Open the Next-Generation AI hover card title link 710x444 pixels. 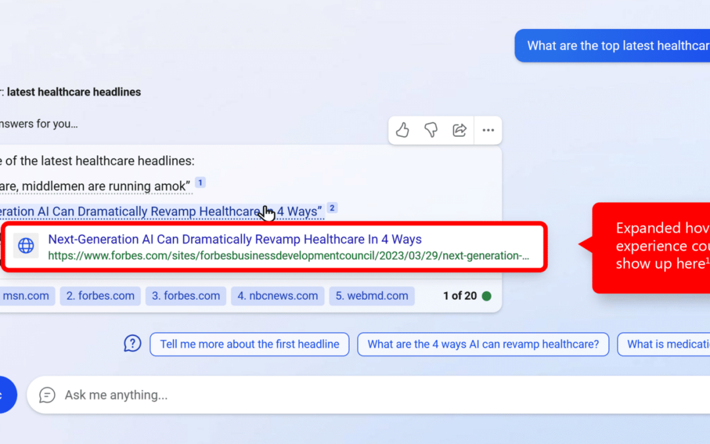tap(235, 239)
